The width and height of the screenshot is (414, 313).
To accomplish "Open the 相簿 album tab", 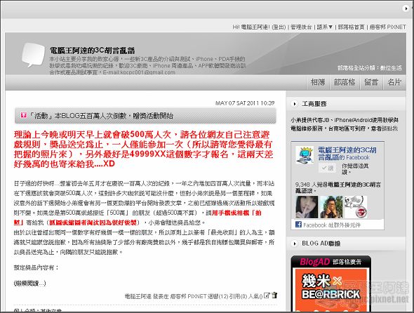I will (x=318, y=82).
